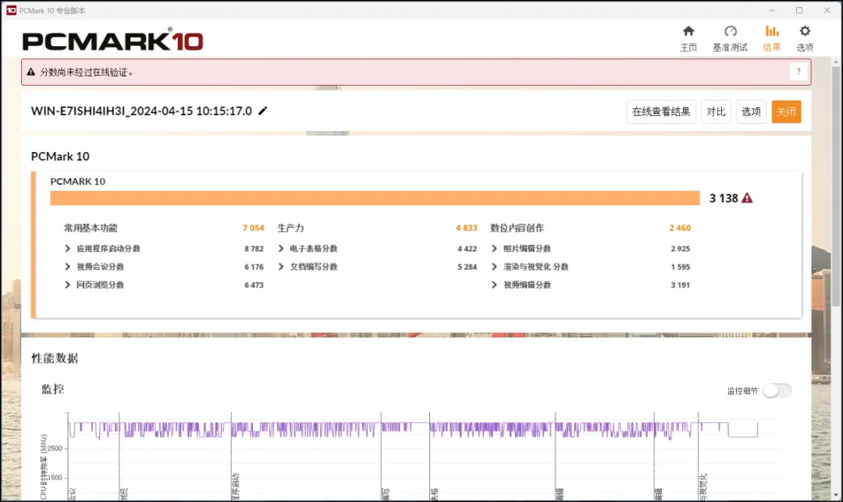Expand 文档编写分数 row
The width and height of the screenshot is (843, 502).
(281, 267)
